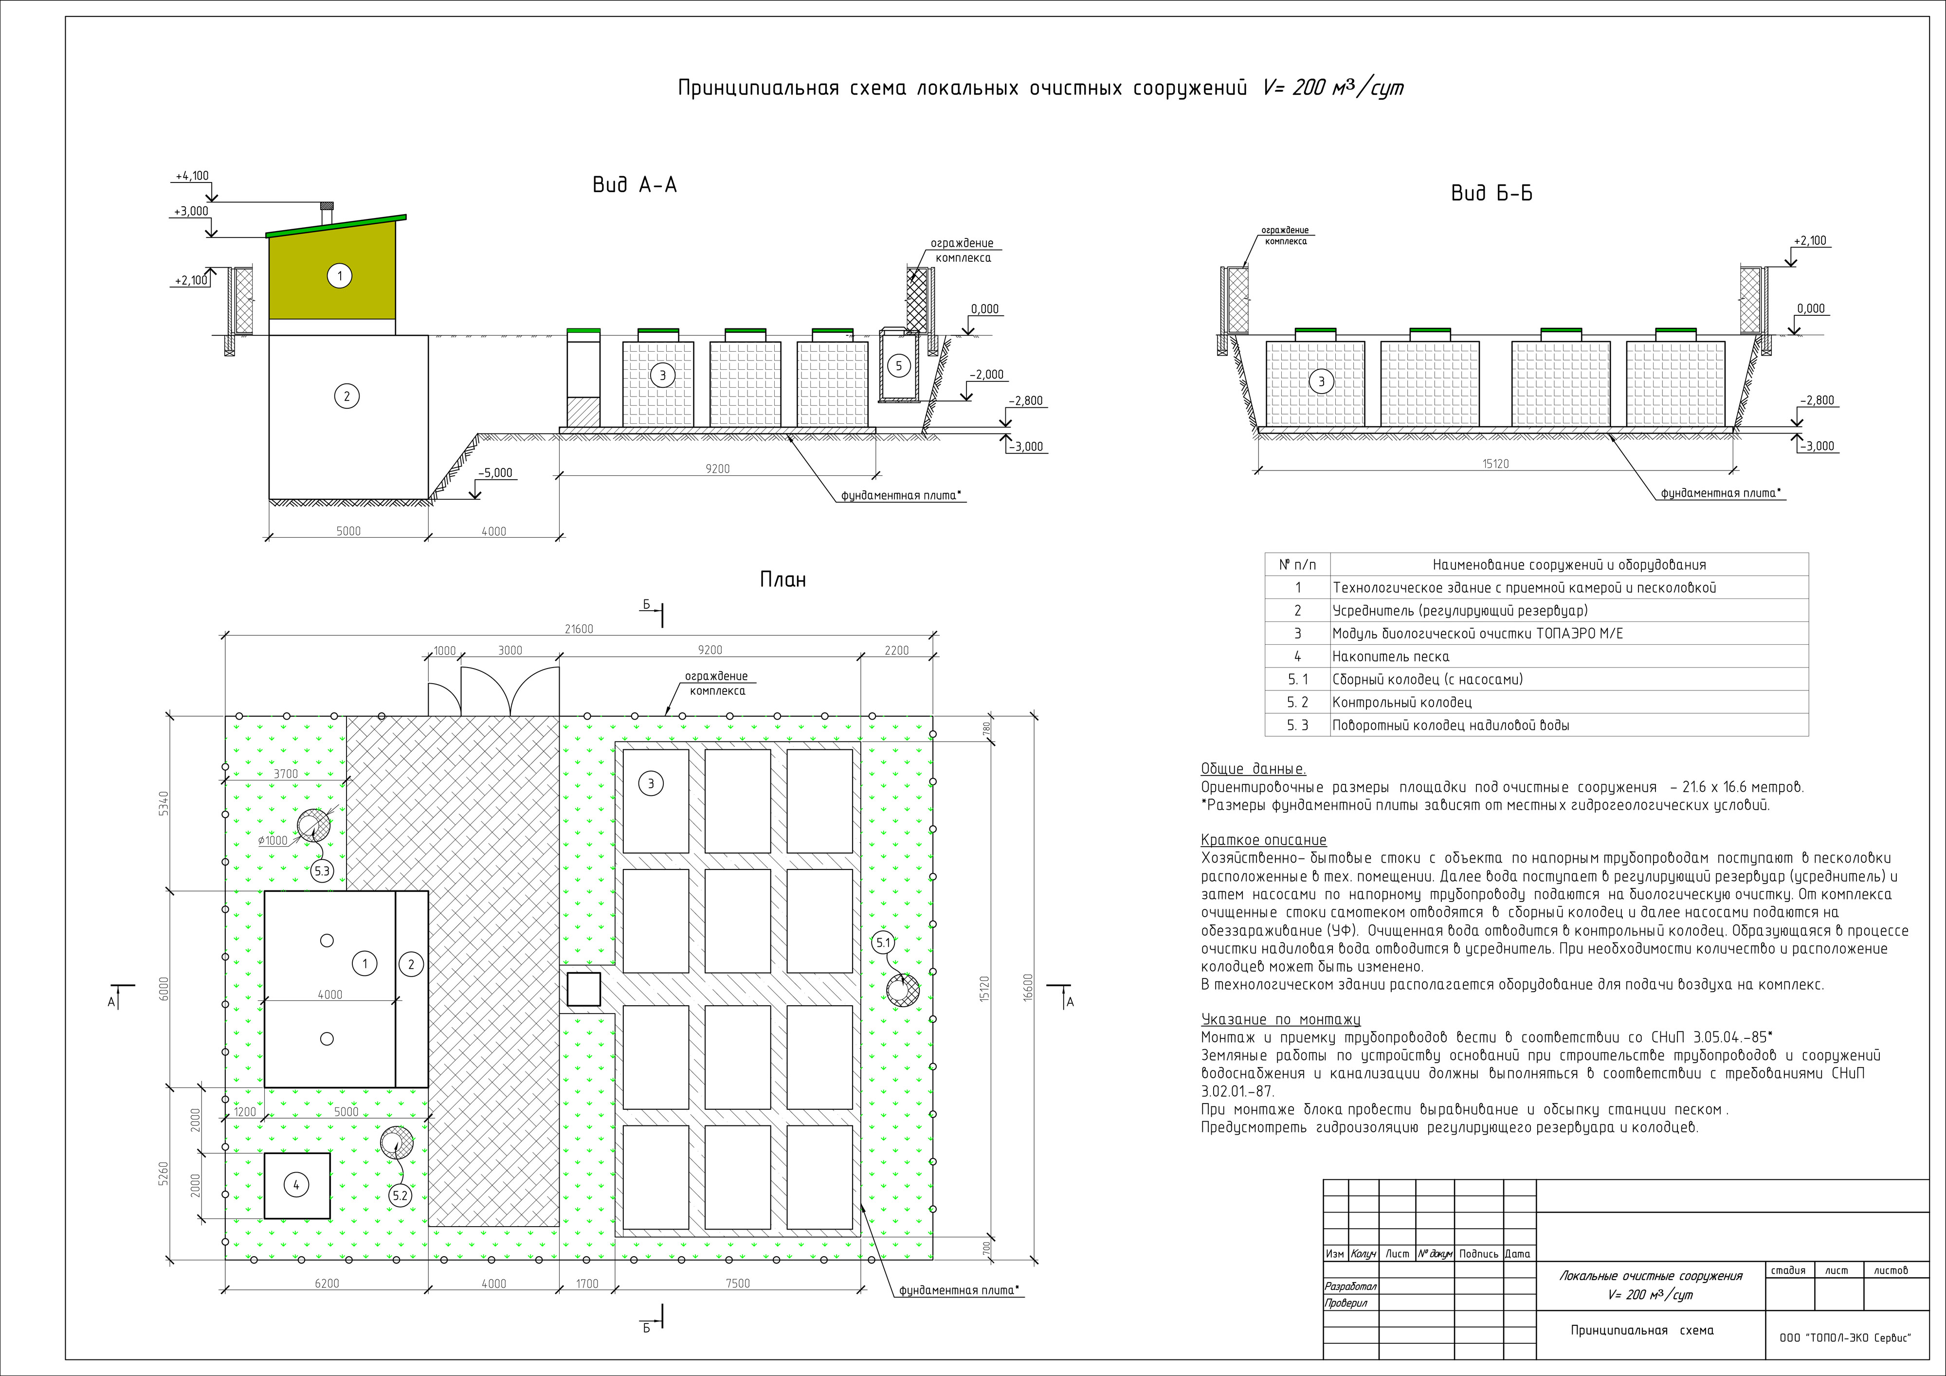Screen dimensions: 1946x1376
Task: Click the "Краткое описание" heading
Action: point(1264,840)
